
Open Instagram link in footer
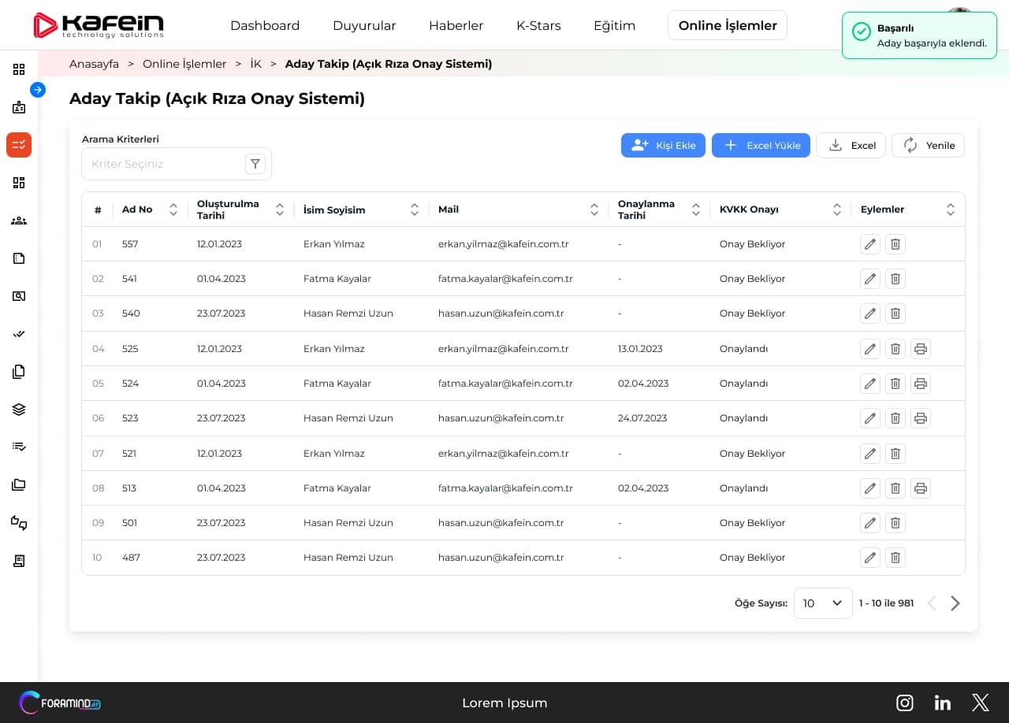tap(905, 703)
